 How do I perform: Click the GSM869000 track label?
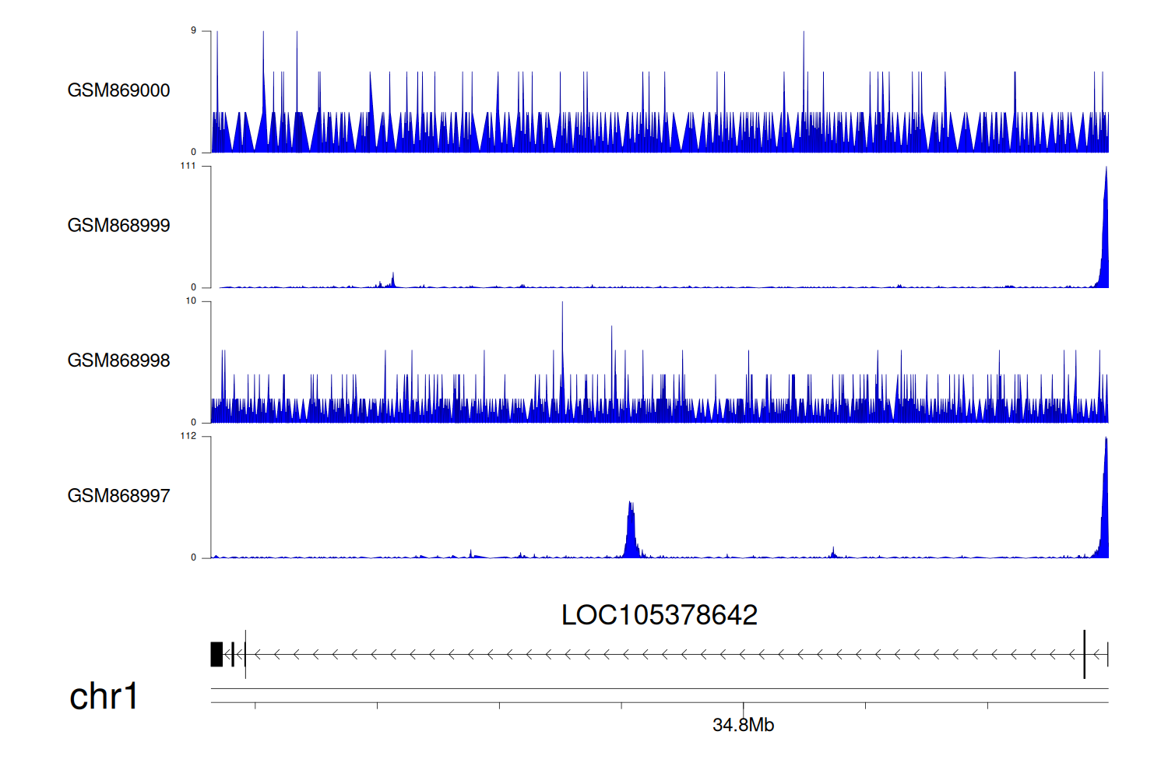tap(118, 90)
